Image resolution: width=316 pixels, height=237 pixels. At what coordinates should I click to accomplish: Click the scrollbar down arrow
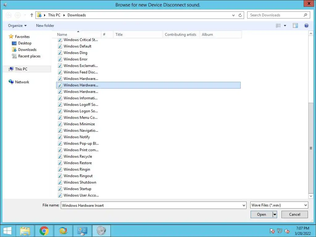(x=311, y=196)
